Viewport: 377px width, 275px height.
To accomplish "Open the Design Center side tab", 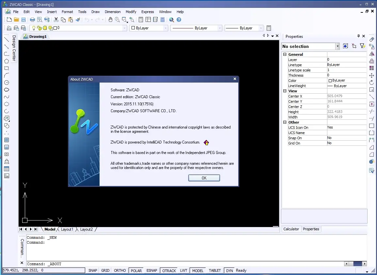I will 14,48.
